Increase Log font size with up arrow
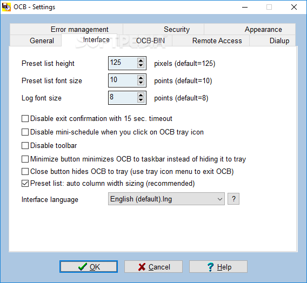Image resolution: width=307 pixels, height=283 pixels. click(x=141, y=95)
